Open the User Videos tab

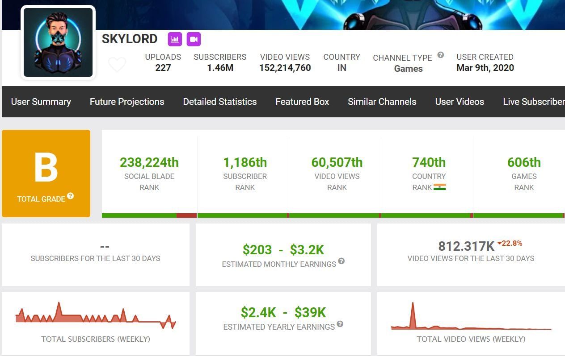(x=460, y=102)
